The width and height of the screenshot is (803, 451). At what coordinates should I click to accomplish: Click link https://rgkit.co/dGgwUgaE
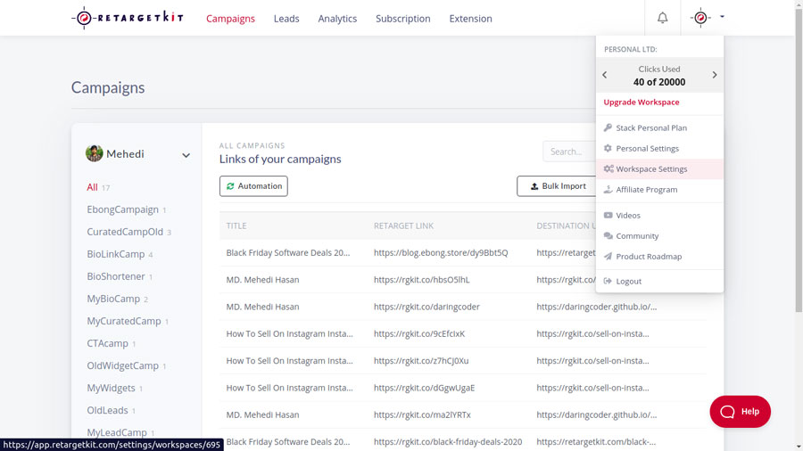pyautogui.click(x=424, y=388)
